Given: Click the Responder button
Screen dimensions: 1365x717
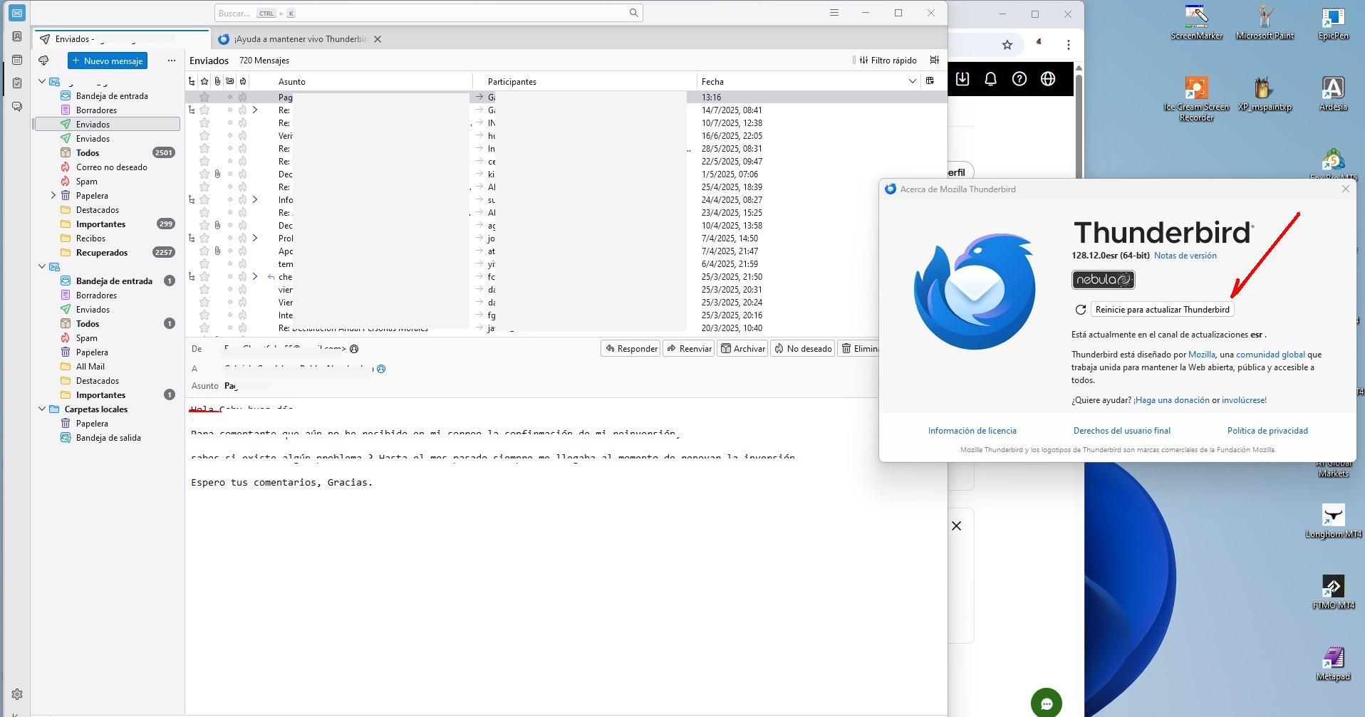Looking at the screenshot, I should [x=631, y=348].
